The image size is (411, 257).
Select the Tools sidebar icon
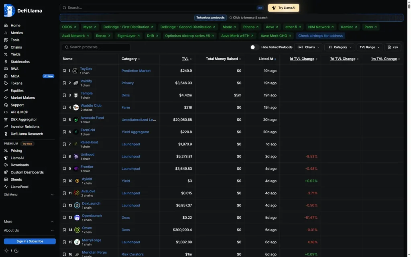pos(6,40)
